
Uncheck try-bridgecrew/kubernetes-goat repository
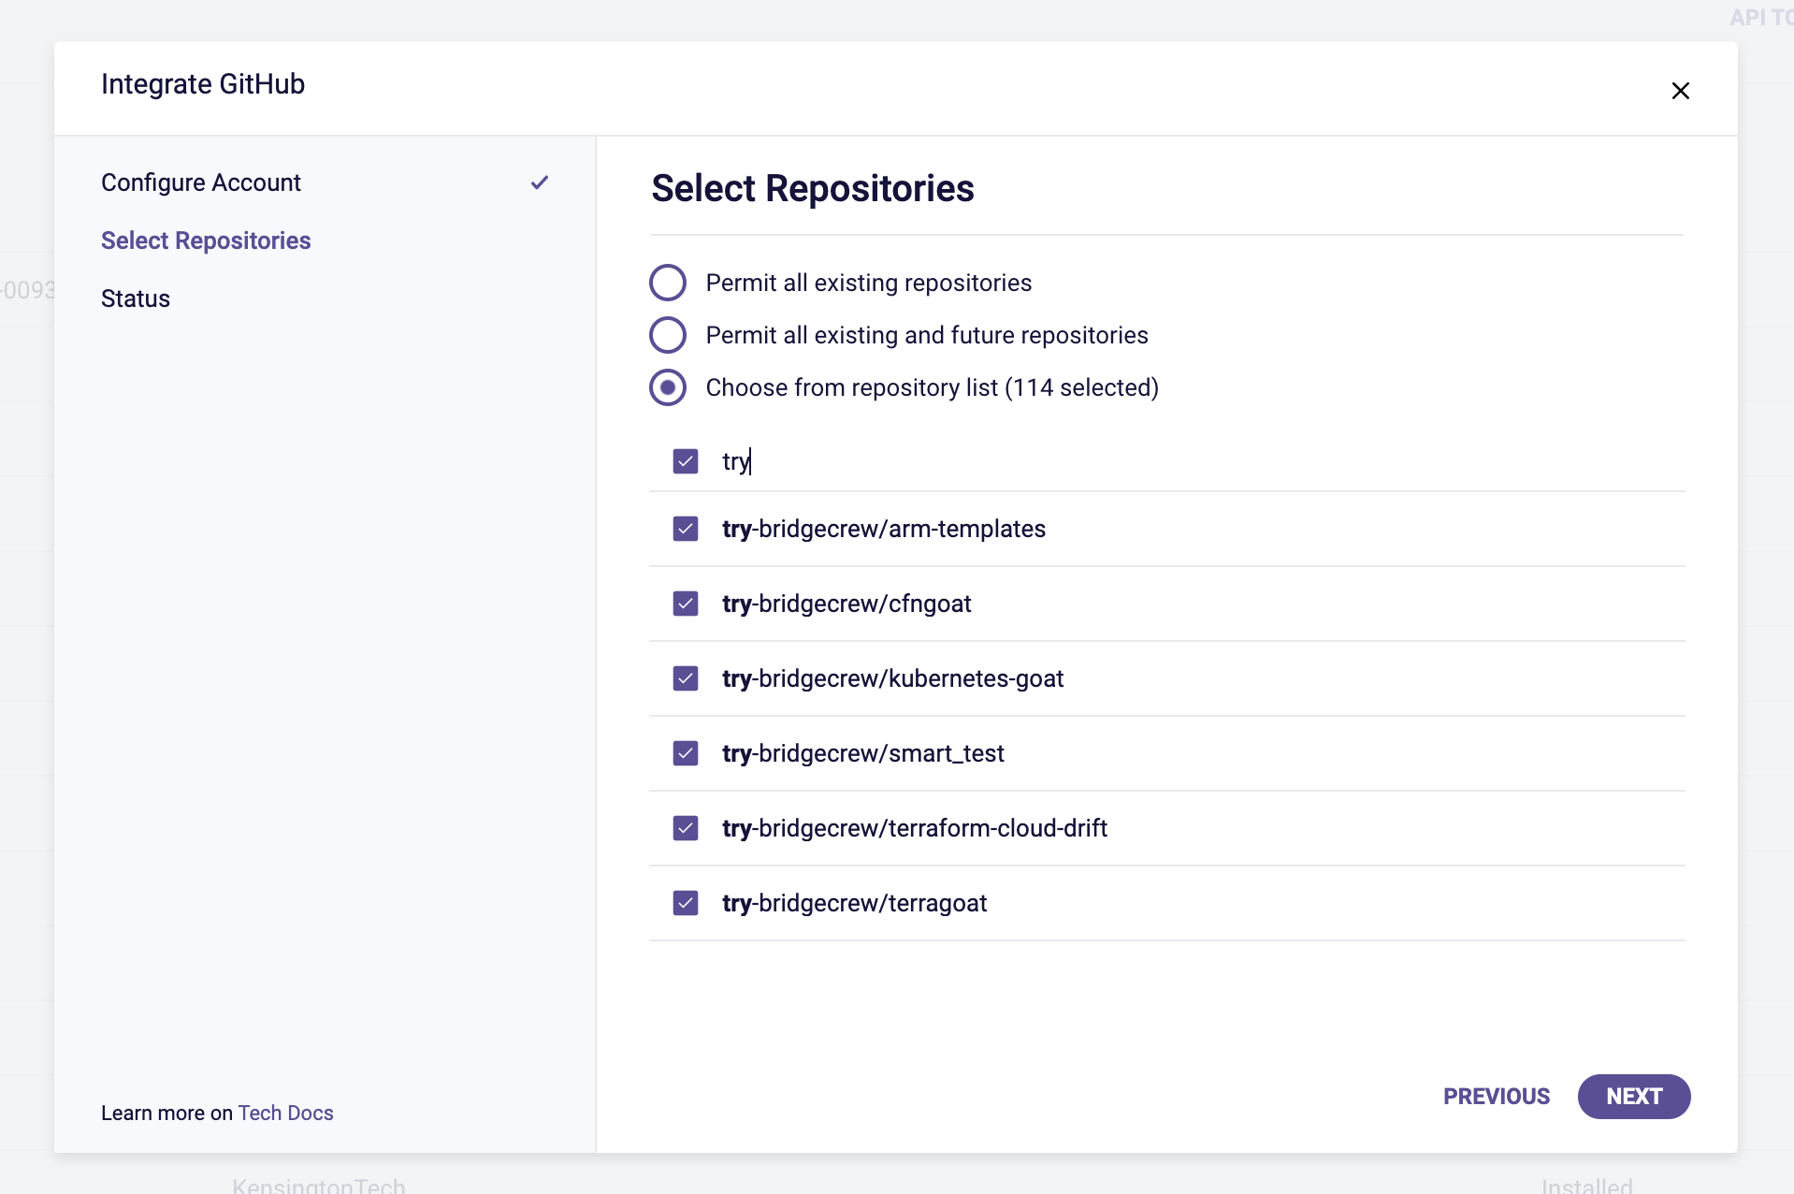686,678
